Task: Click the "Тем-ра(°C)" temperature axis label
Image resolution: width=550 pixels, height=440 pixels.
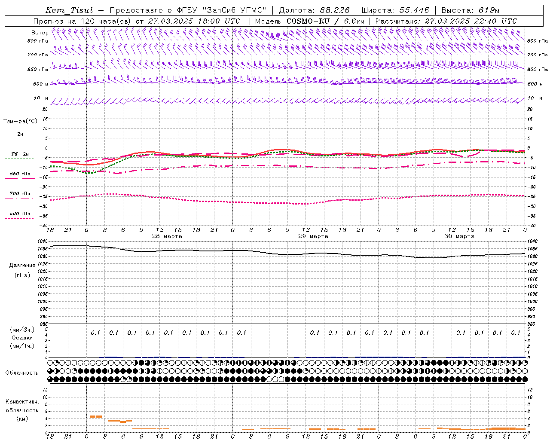Action: [x=20, y=122]
